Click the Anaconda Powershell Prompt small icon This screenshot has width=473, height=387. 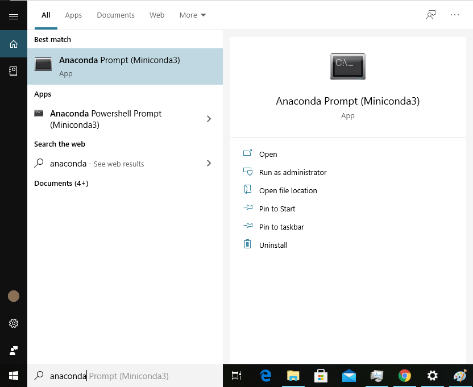[39, 114]
